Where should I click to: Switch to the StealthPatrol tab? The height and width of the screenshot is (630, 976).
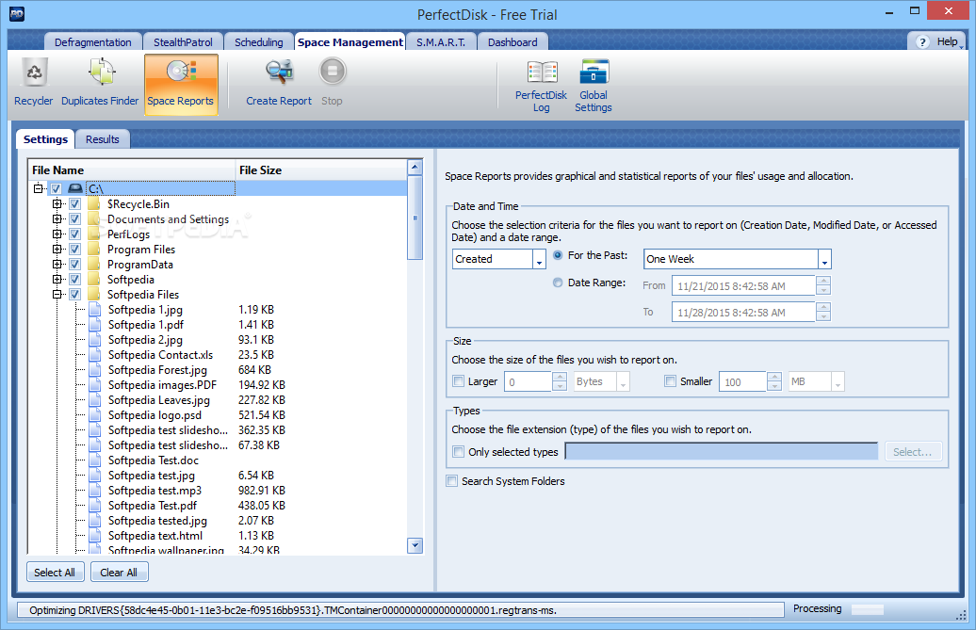(x=183, y=41)
